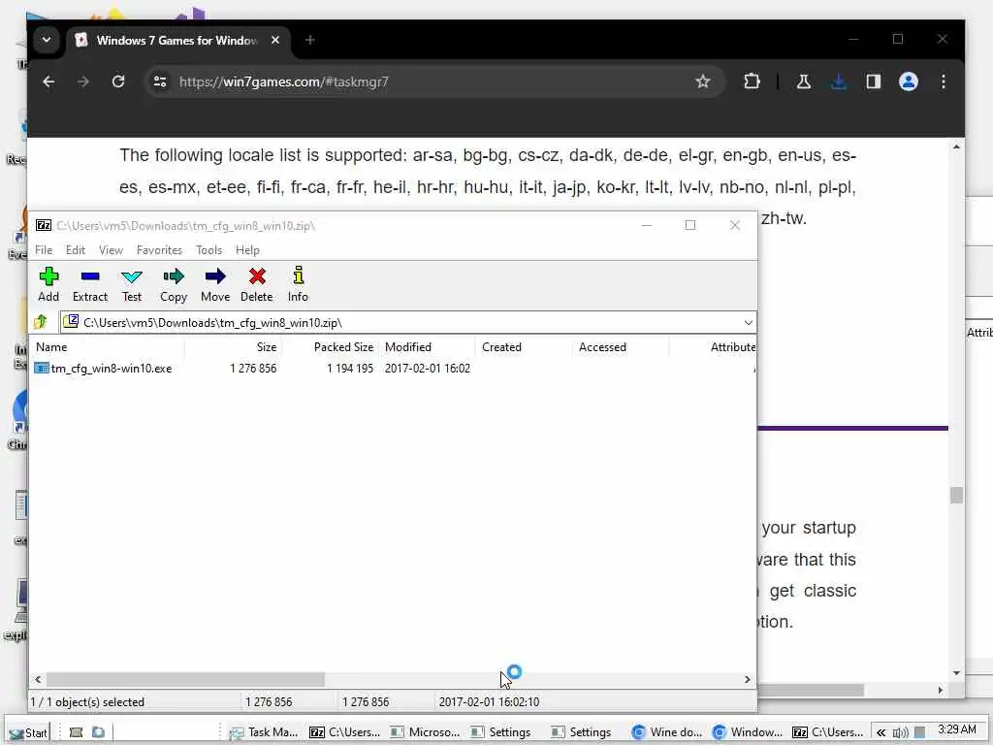Click the 2017-02-01 16:02 modified cell

tap(428, 369)
